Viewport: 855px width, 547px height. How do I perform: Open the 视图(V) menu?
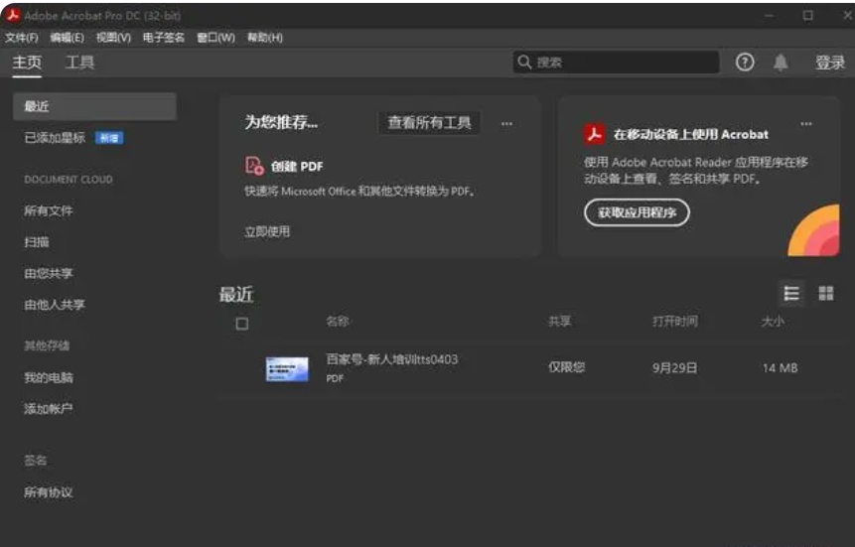coord(113,38)
